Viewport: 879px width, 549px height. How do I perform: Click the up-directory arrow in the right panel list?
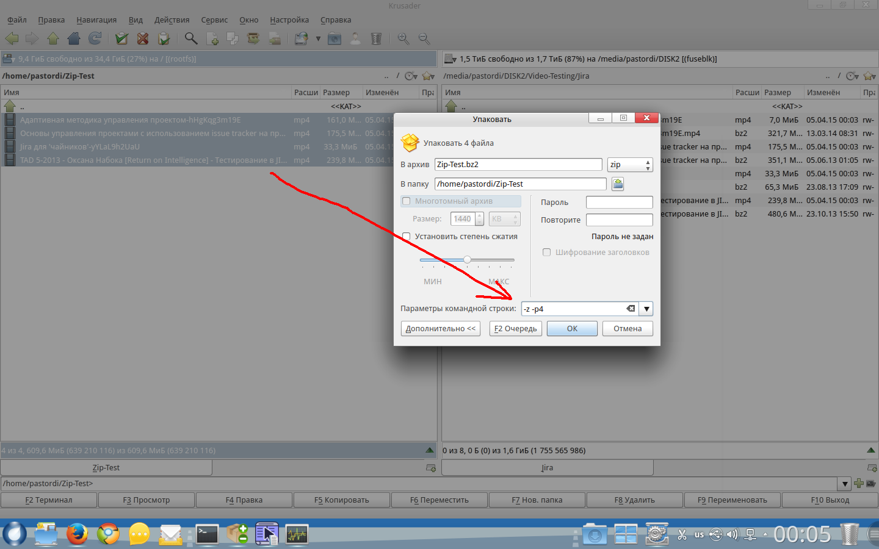452,106
